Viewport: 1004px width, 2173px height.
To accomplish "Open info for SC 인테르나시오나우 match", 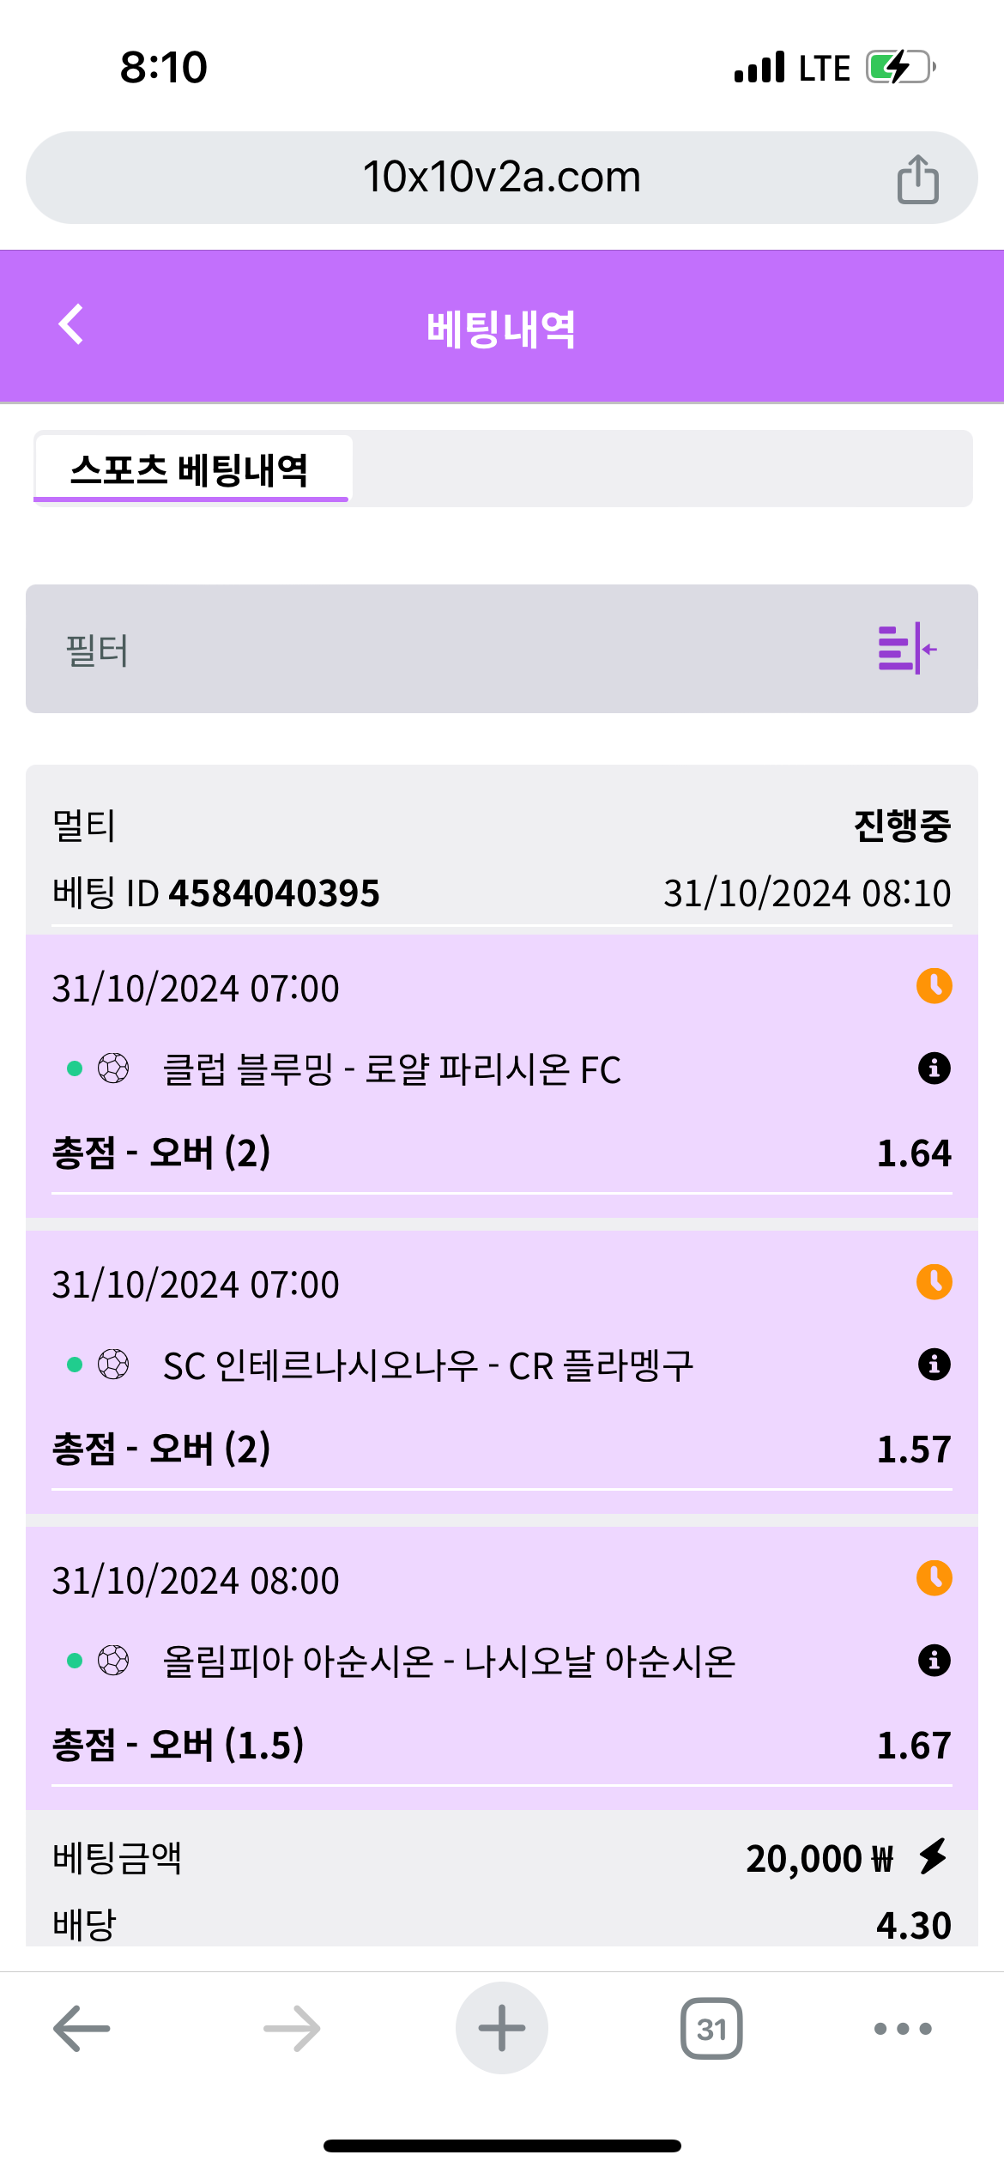I will [934, 1365].
